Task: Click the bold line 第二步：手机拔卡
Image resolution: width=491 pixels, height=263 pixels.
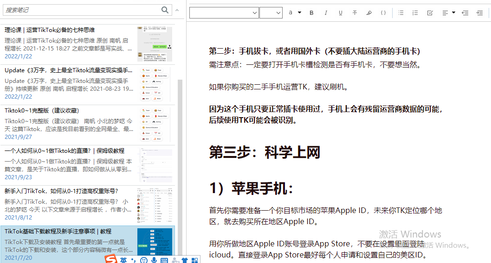Action: click(x=314, y=51)
